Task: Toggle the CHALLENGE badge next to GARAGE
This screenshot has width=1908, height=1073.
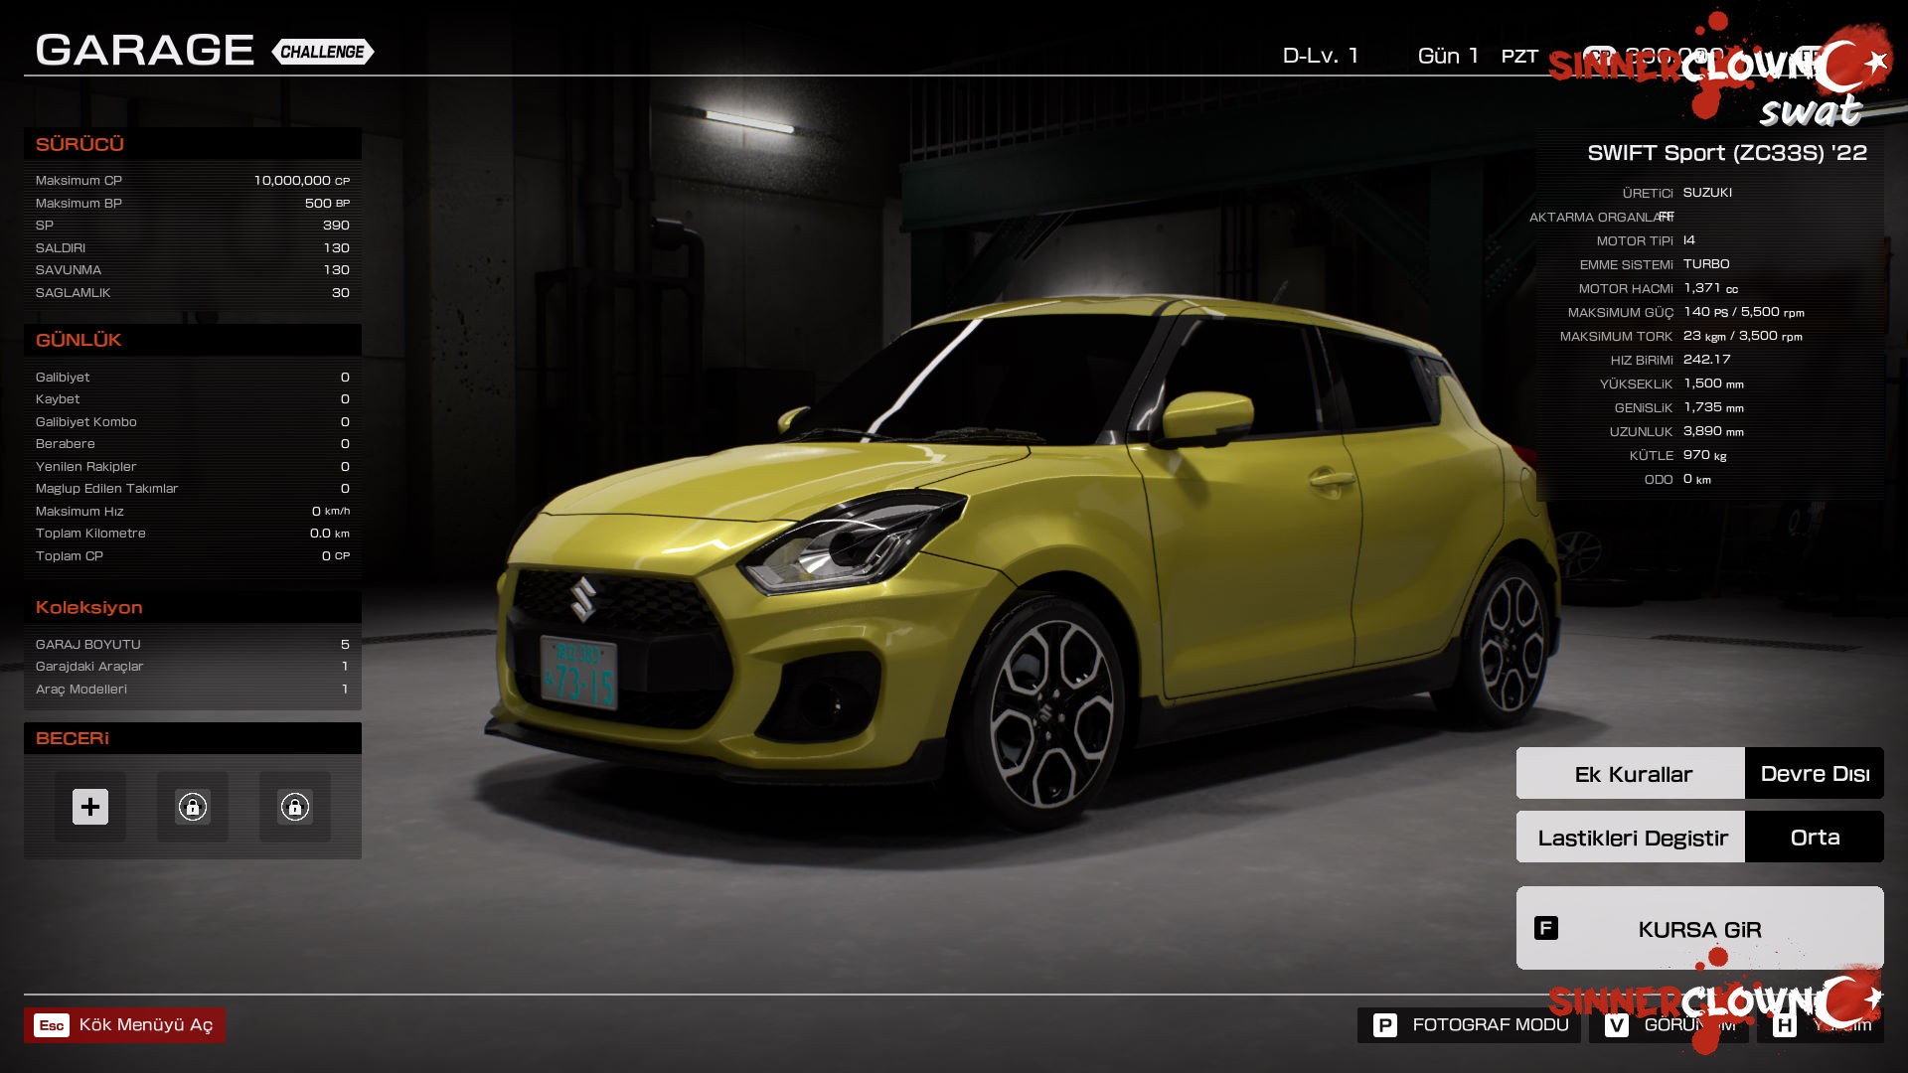Action: coord(320,52)
